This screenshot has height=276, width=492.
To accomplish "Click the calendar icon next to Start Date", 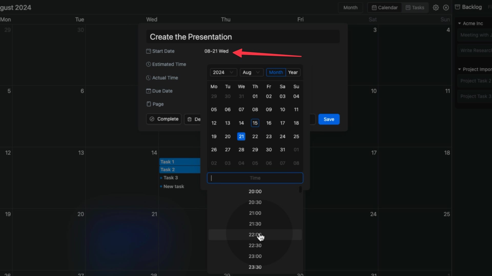I will tap(148, 51).
